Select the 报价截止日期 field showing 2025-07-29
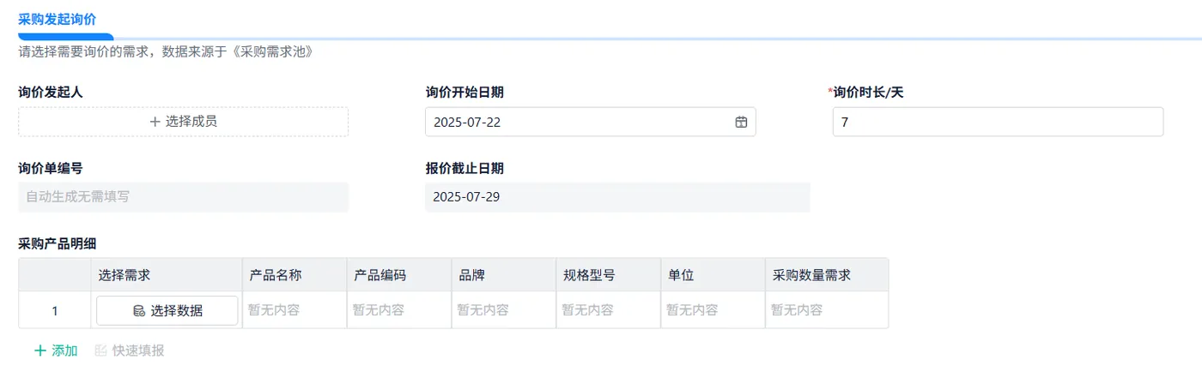Viewport: 1202px width, 390px height. pyautogui.click(x=616, y=197)
